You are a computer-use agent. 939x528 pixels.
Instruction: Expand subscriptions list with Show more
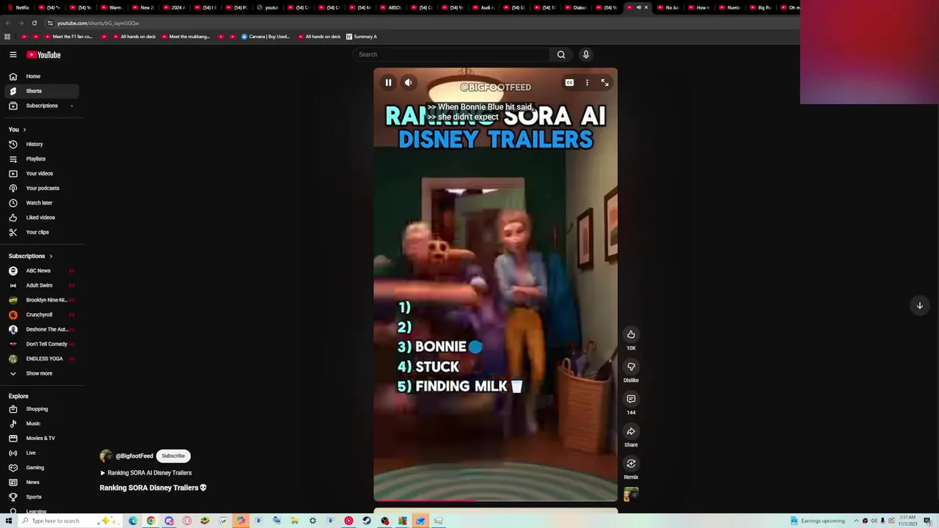click(42, 373)
